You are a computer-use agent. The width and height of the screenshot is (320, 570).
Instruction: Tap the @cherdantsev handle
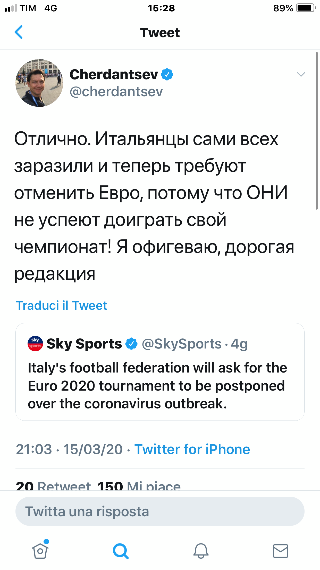116,92
